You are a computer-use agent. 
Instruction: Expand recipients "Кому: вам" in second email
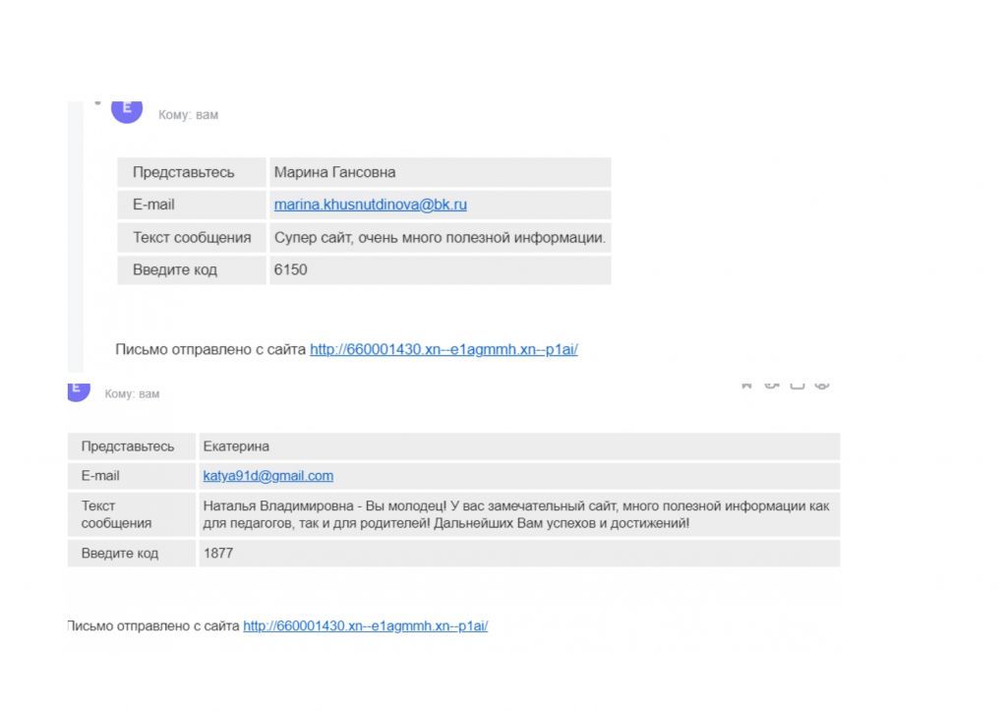[x=132, y=394]
